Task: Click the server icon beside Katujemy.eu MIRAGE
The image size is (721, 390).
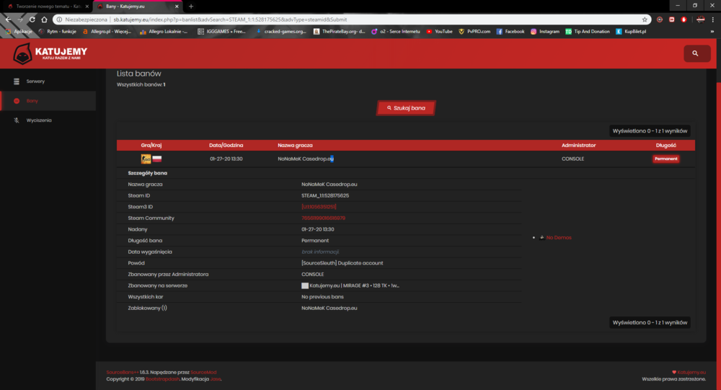Action: click(x=305, y=285)
